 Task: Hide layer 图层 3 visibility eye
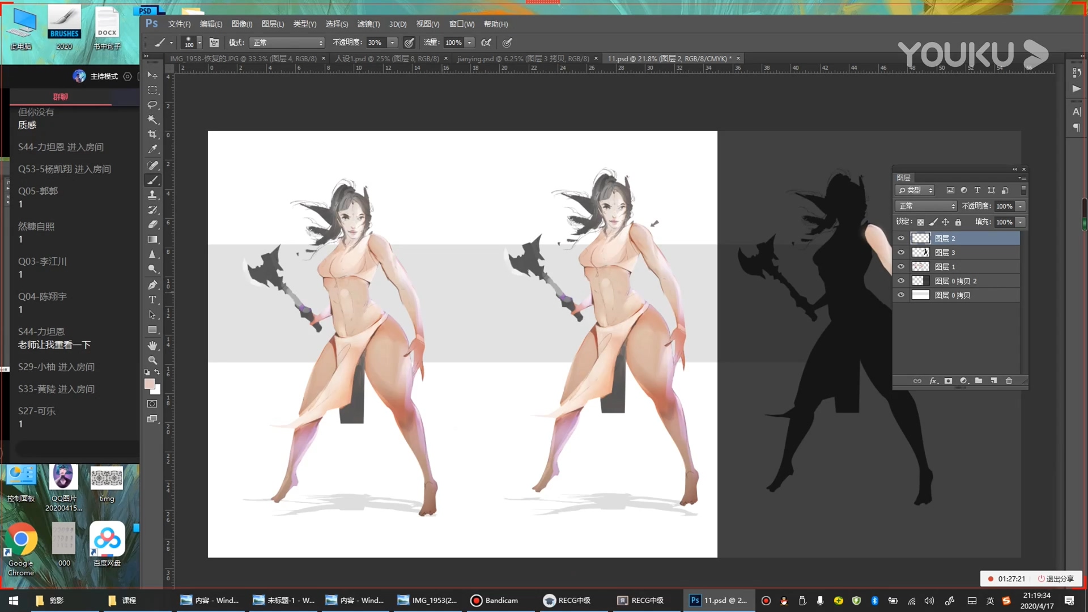tap(901, 252)
